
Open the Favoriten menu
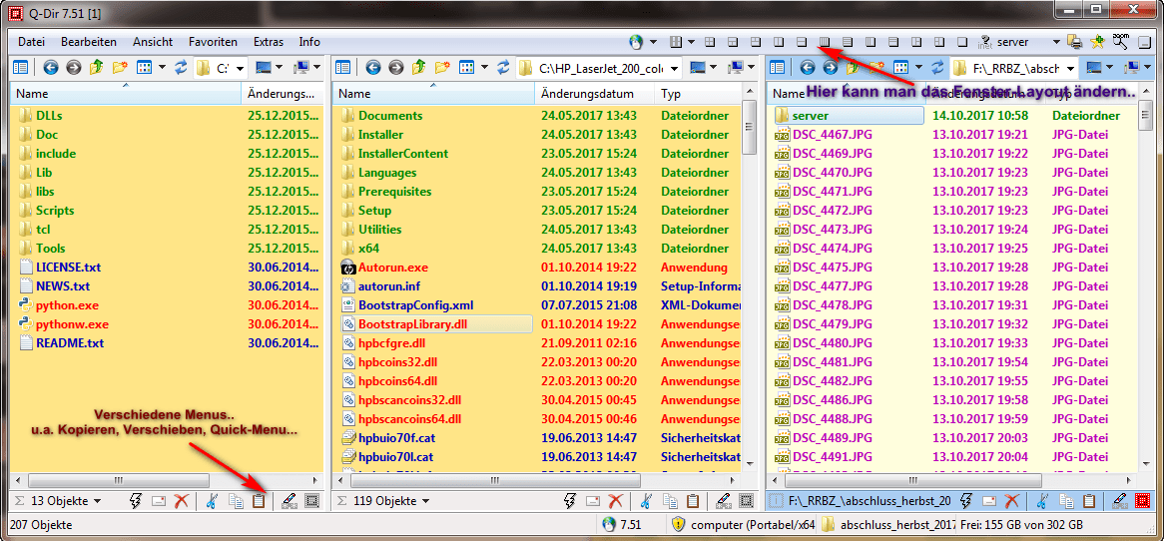pyautogui.click(x=213, y=42)
